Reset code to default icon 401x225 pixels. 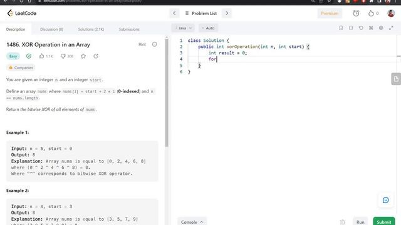(x=361, y=27)
